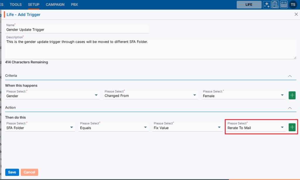The height and width of the screenshot is (180, 300).
Task: Switch to the PBX menu tab
Action: (x=74, y=5)
